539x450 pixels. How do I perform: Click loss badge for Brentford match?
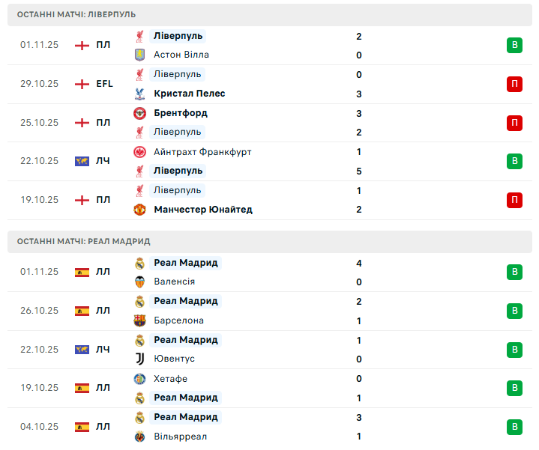514,123
